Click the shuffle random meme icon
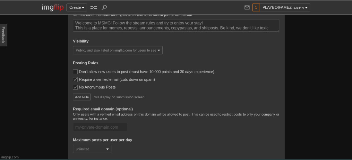 (x=93, y=7)
